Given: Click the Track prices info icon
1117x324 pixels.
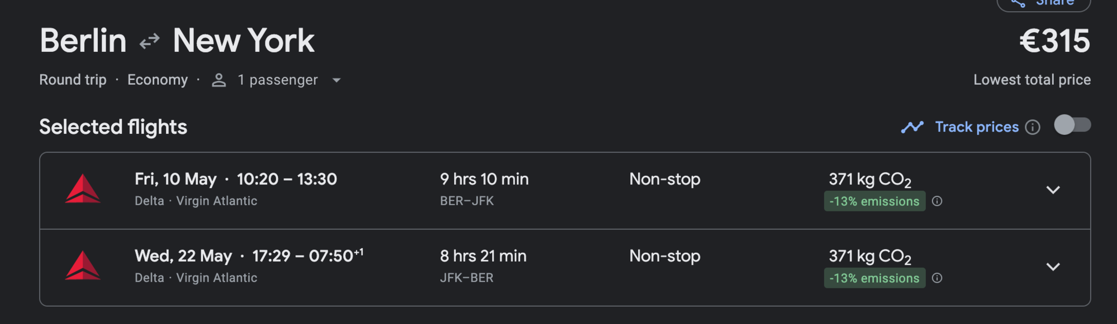Looking at the screenshot, I should pyautogui.click(x=1033, y=127).
